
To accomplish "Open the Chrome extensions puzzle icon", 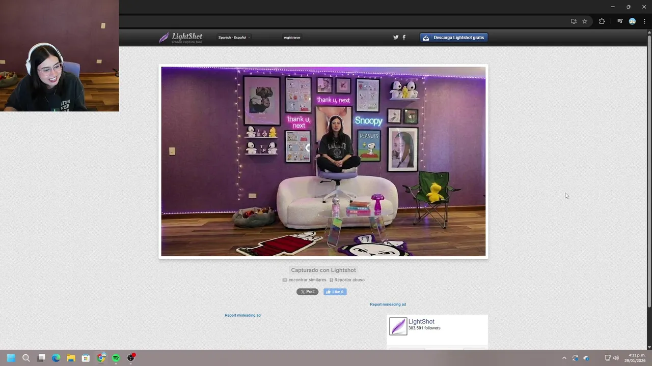I will (x=602, y=21).
